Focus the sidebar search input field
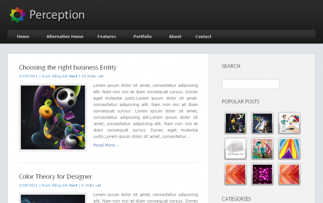This screenshot has height=203, width=323. [251, 84]
